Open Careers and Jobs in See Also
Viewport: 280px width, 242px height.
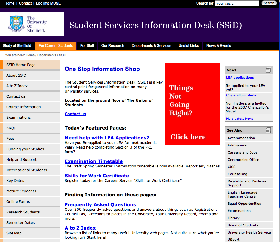pos(249,152)
